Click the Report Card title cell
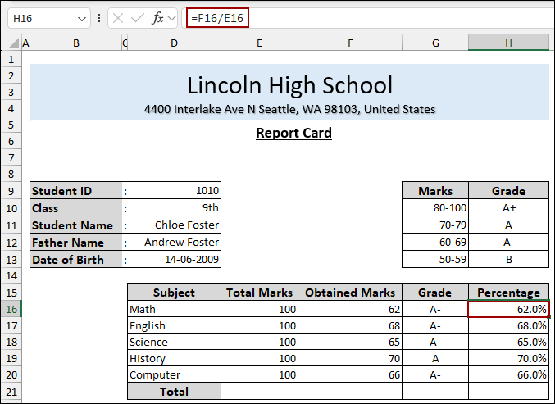Screen dimensions: 555x404 (x=293, y=133)
